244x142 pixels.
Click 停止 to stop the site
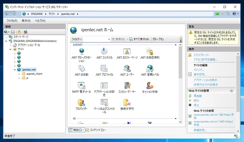[196, 105]
